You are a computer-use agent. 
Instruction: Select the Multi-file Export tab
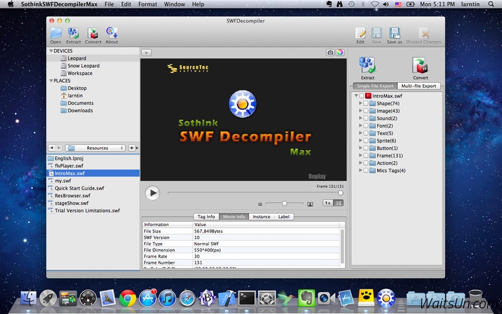(x=419, y=86)
